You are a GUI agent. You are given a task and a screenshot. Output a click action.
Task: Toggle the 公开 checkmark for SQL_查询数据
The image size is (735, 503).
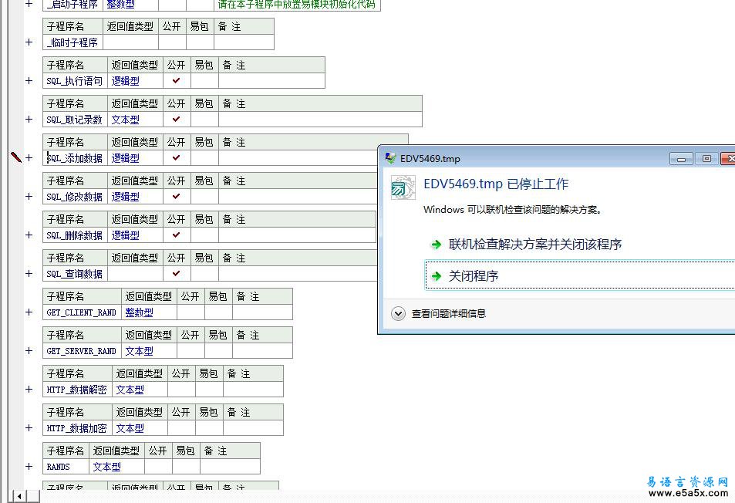coord(177,273)
